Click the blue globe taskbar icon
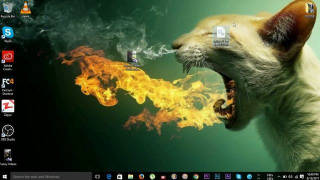Image resolution: width=320 pixels, height=180 pixels. coord(249,176)
